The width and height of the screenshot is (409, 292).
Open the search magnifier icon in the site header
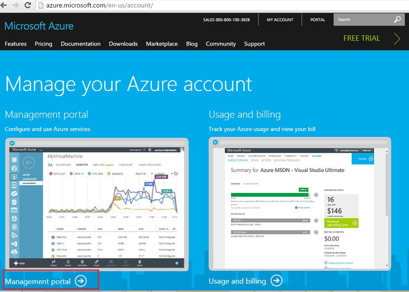pos(397,19)
